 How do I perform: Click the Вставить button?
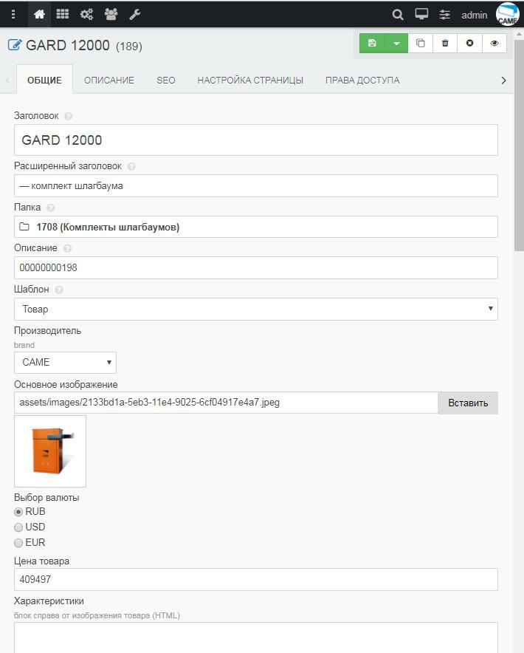click(x=468, y=403)
